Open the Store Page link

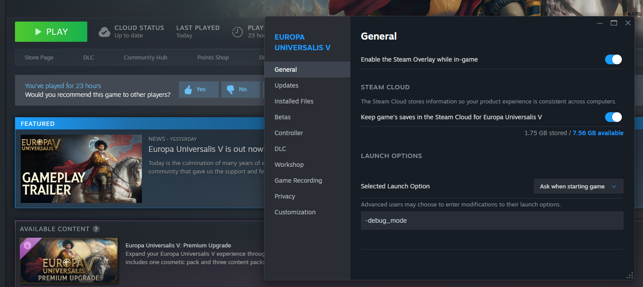coord(39,58)
